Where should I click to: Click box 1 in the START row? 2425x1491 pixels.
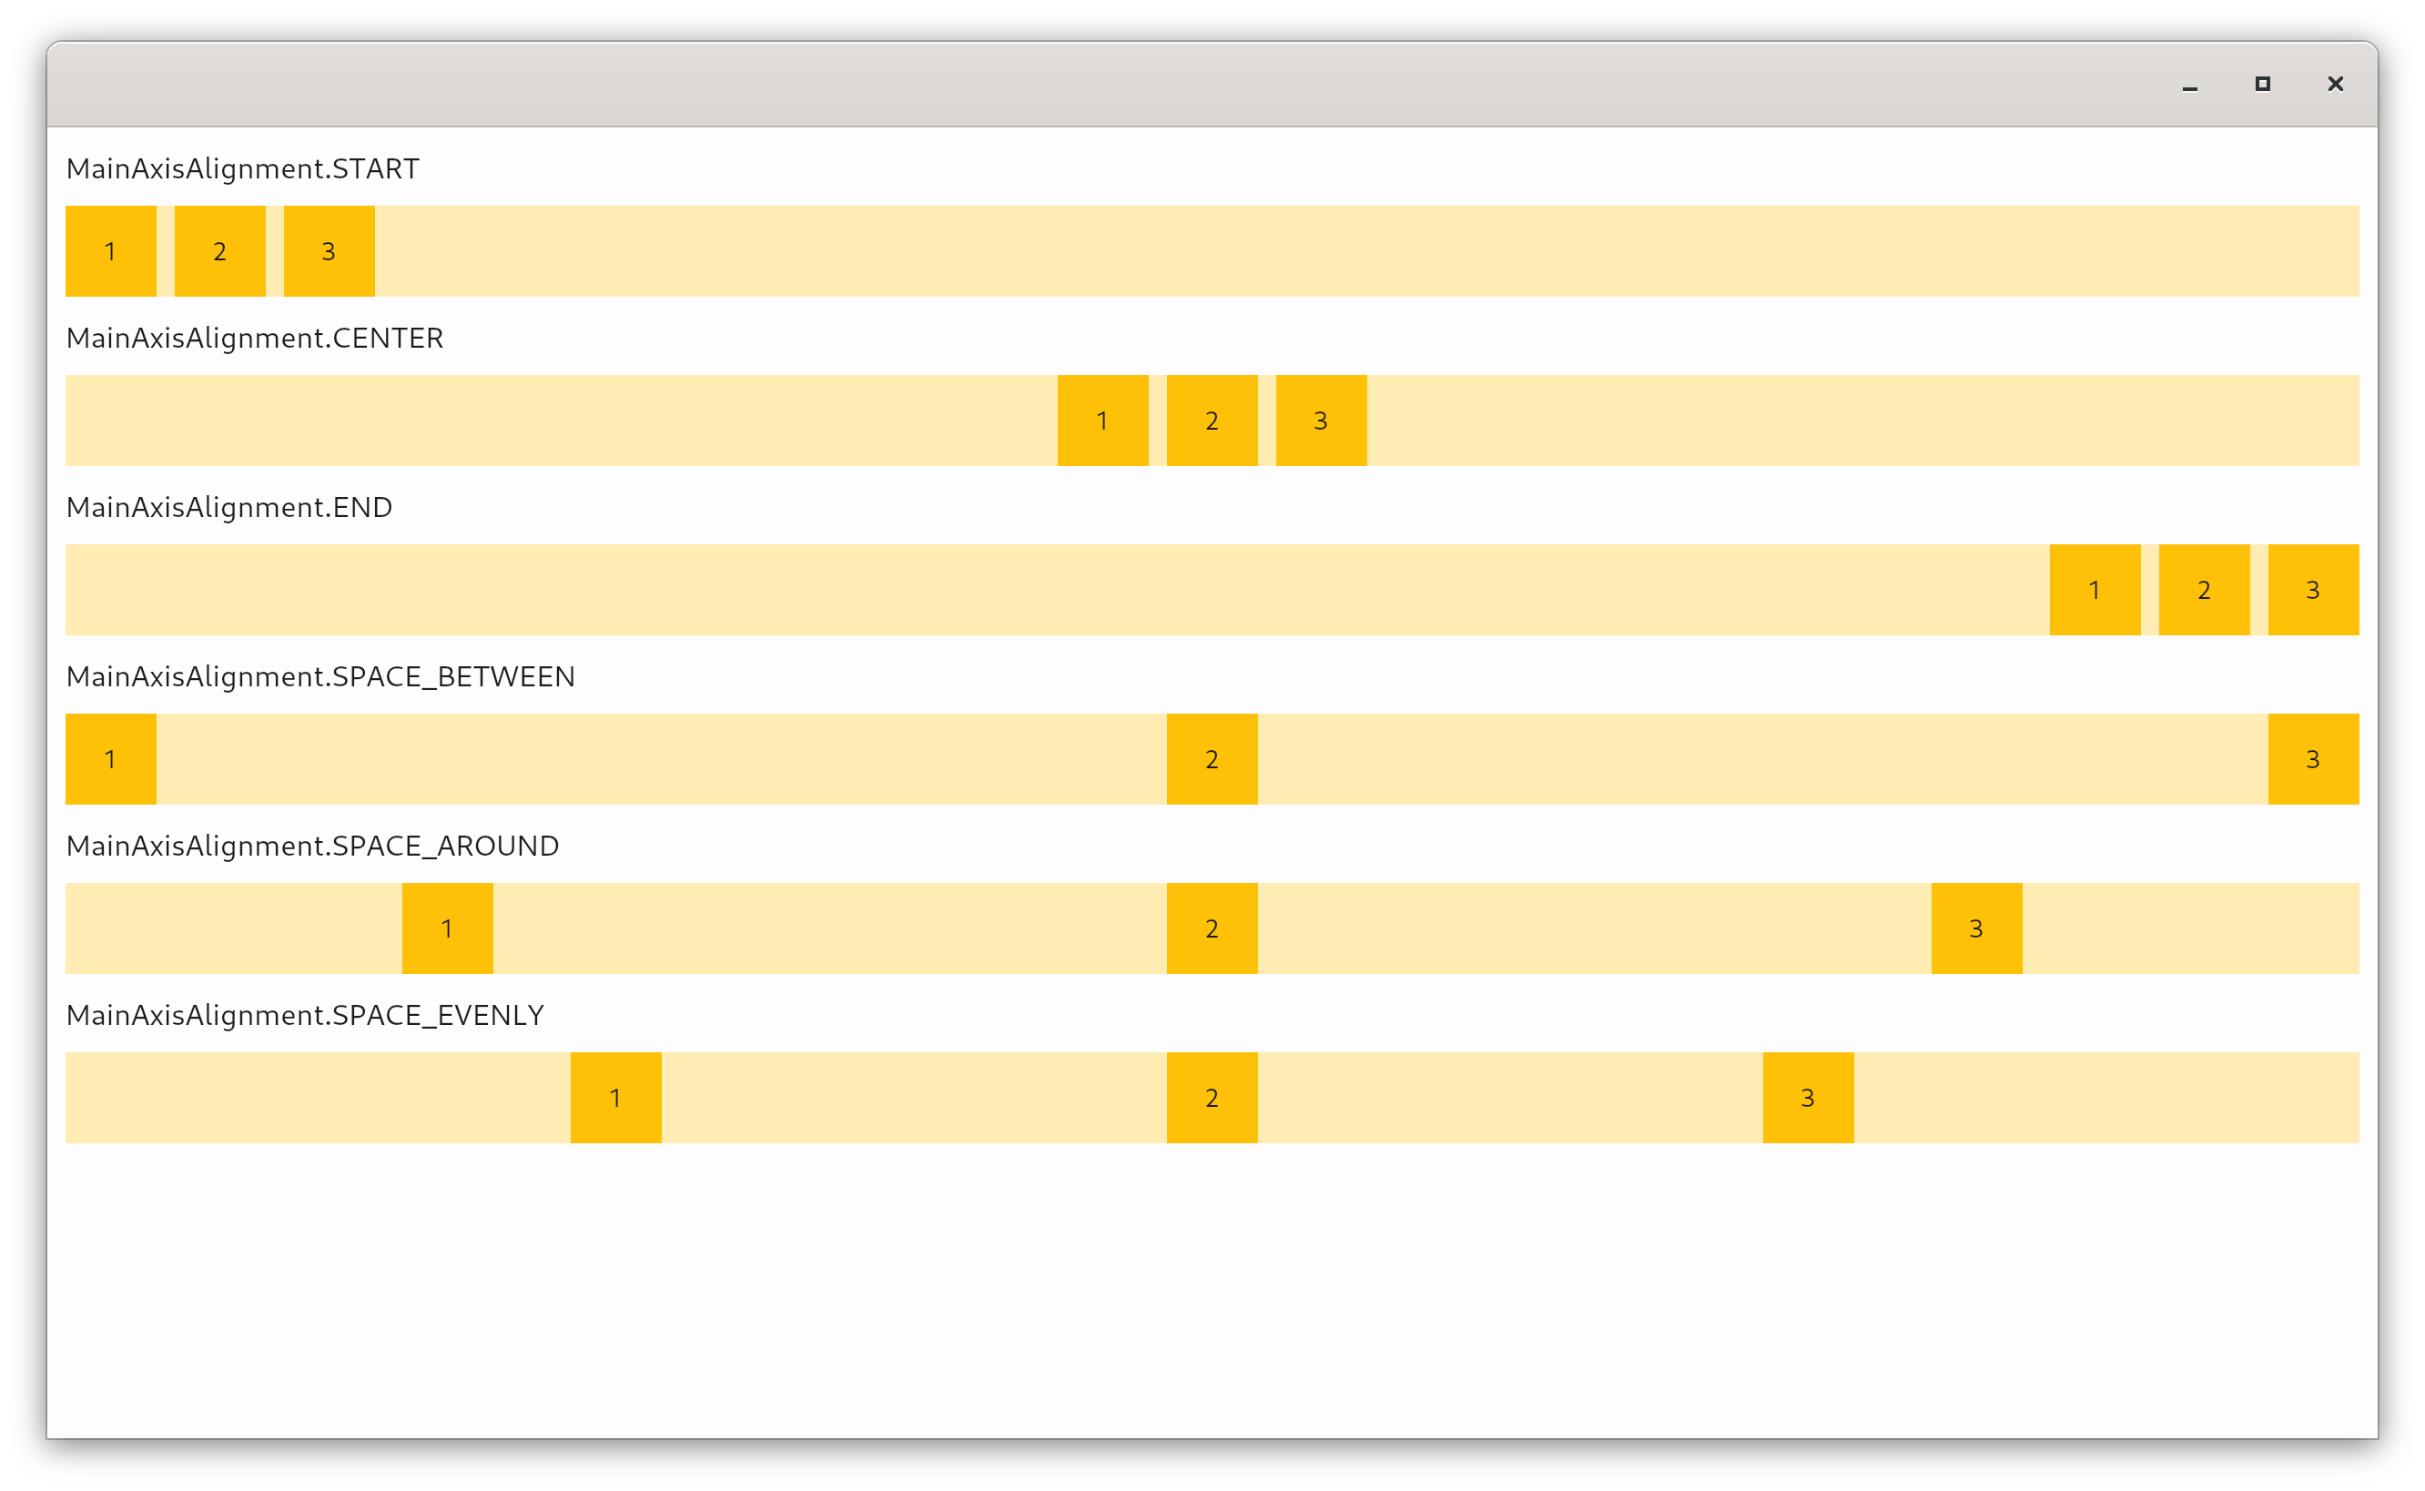click(110, 251)
